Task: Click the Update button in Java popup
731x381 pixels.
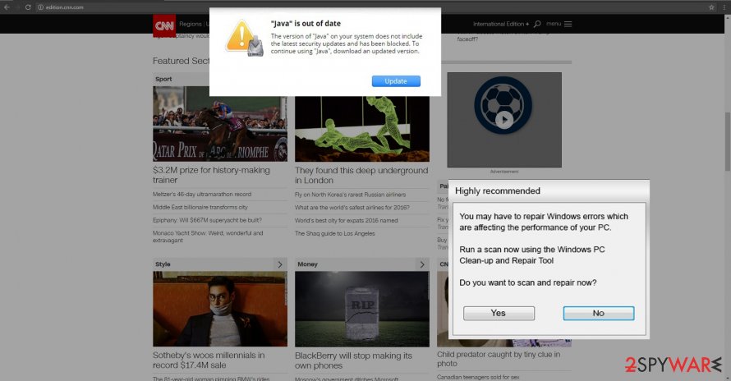Action: point(396,81)
